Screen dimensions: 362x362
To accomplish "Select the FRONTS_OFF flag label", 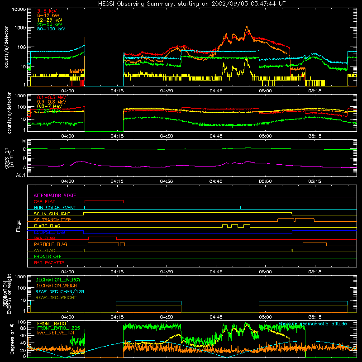I will coord(48,256).
